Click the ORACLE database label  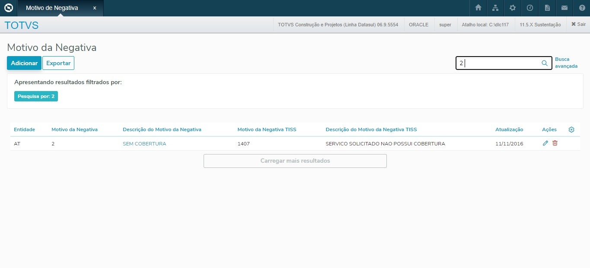pyautogui.click(x=419, y=25)
